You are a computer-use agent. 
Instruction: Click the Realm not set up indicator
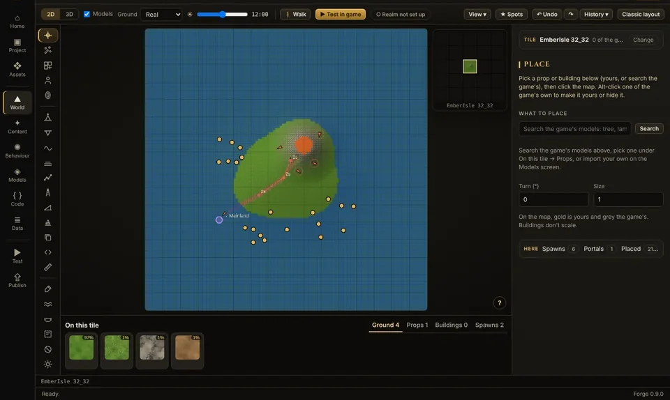pos(401,14)
